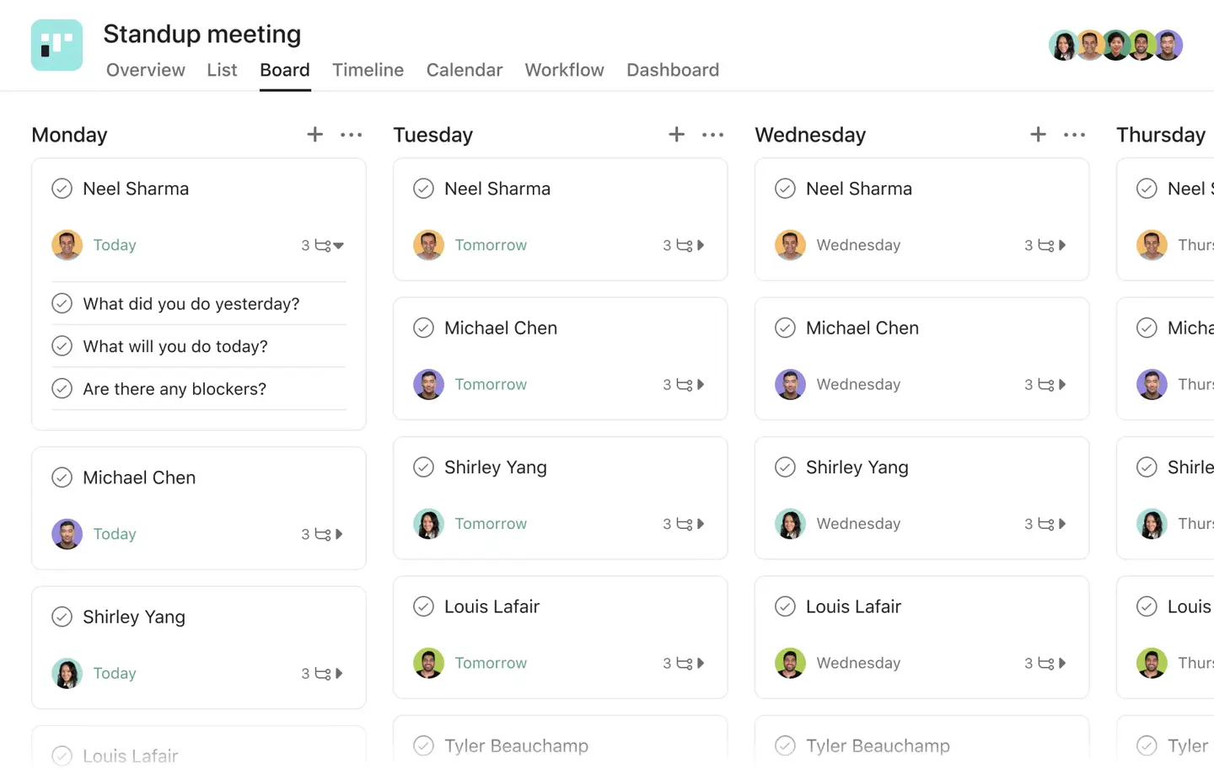The width and height of the screenshot is (1214, 774).
Task: Click the 'Today' due date on Michael Chen's card
Action: [x=115, y=533]
